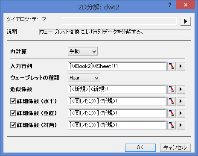Image resolution: width=198 pixels, height=156 pixels.
Task: Click the 詳細係数 (対角) output field
Action: click(x=117, y=125)
